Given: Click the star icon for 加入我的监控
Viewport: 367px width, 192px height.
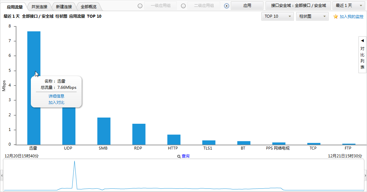Looking at the screenshot, I should point(336,17).
